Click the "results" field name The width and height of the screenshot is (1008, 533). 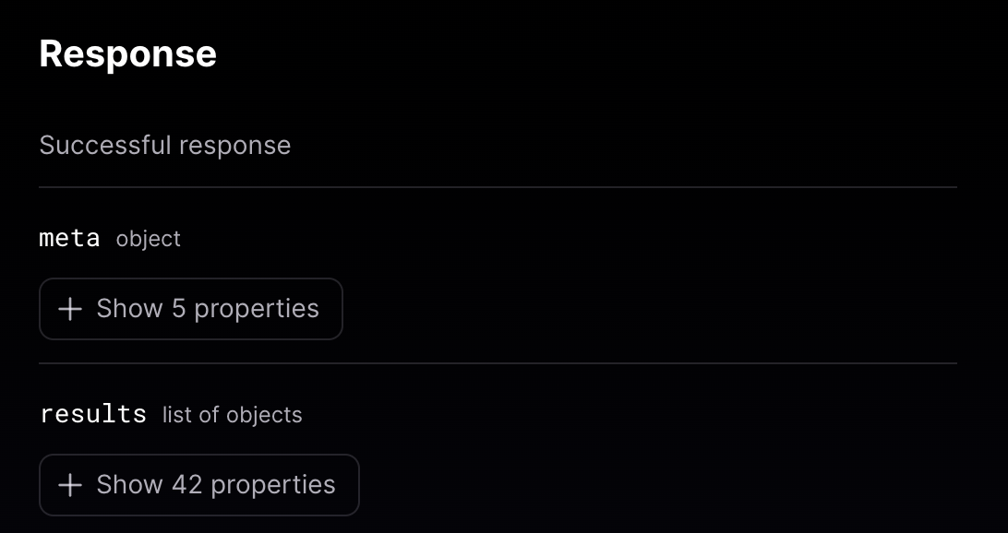[92, 414]
